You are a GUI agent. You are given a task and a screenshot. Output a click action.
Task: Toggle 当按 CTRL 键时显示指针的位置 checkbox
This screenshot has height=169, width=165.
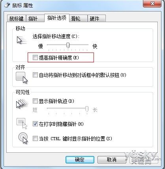coord(35,139)
